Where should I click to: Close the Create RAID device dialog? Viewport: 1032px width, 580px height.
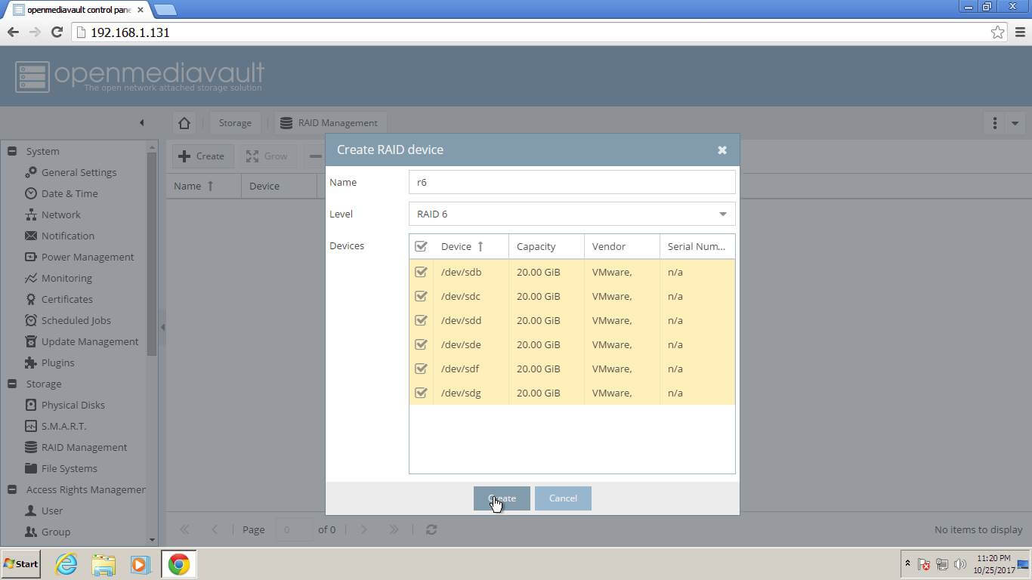click(722, 150)
